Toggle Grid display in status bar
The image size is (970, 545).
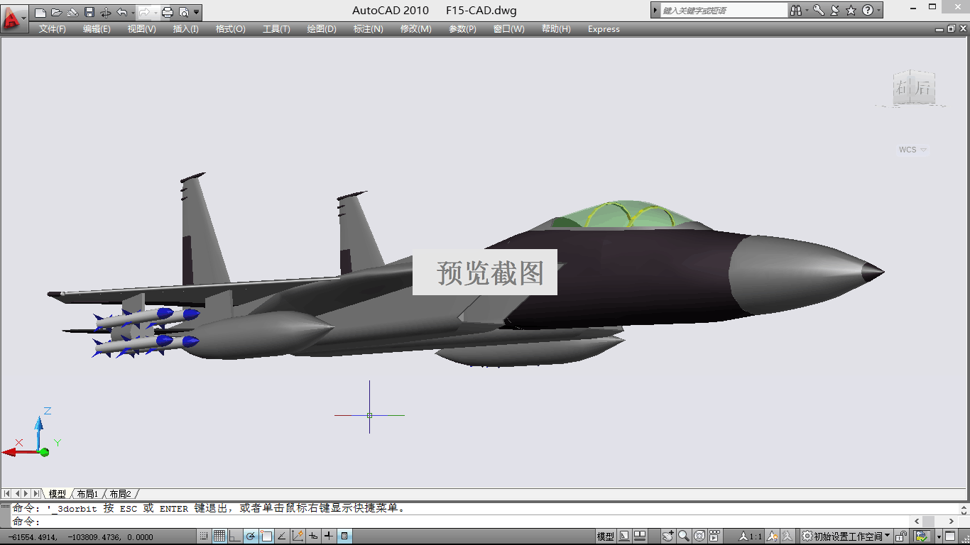[x=219, y=536]
